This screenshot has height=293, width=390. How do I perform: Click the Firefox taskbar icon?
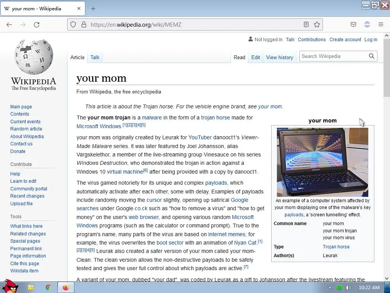pos(66,288)
